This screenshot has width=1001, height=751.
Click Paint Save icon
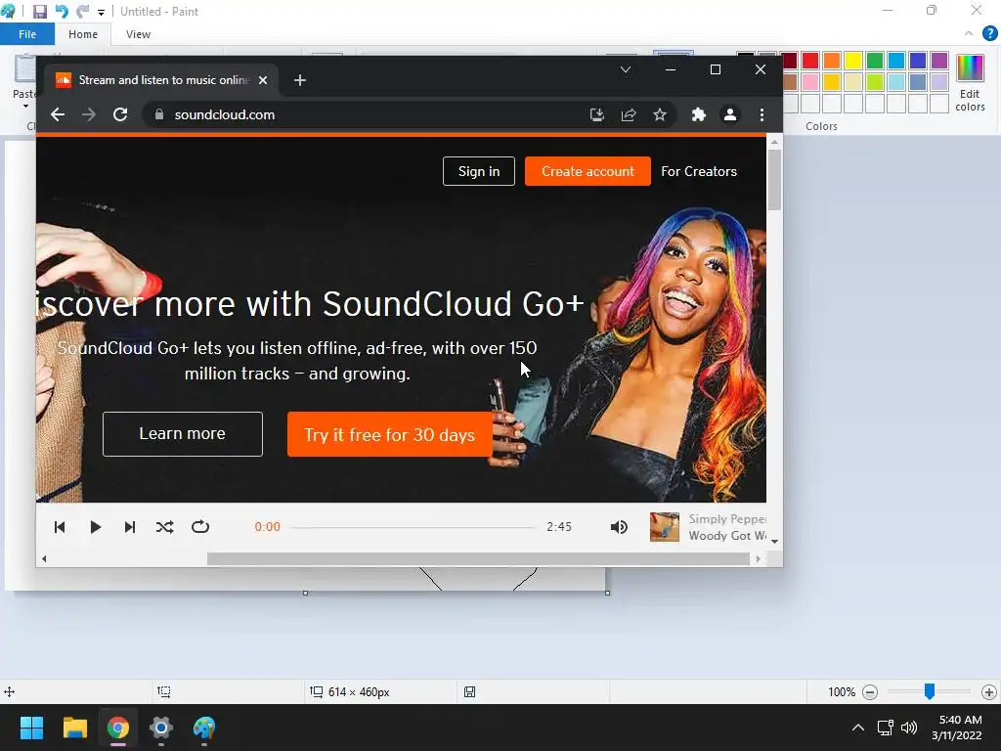tap(39, 12)
